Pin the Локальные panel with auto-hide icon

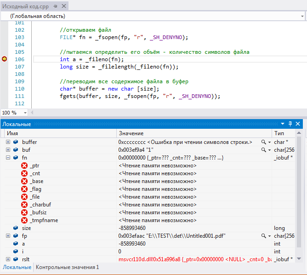tap(290, 124)
